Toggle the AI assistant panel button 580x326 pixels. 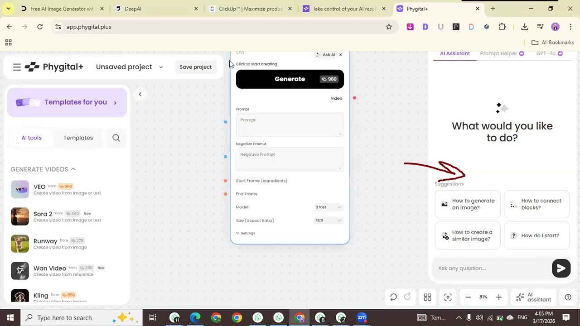coord(534,297)
